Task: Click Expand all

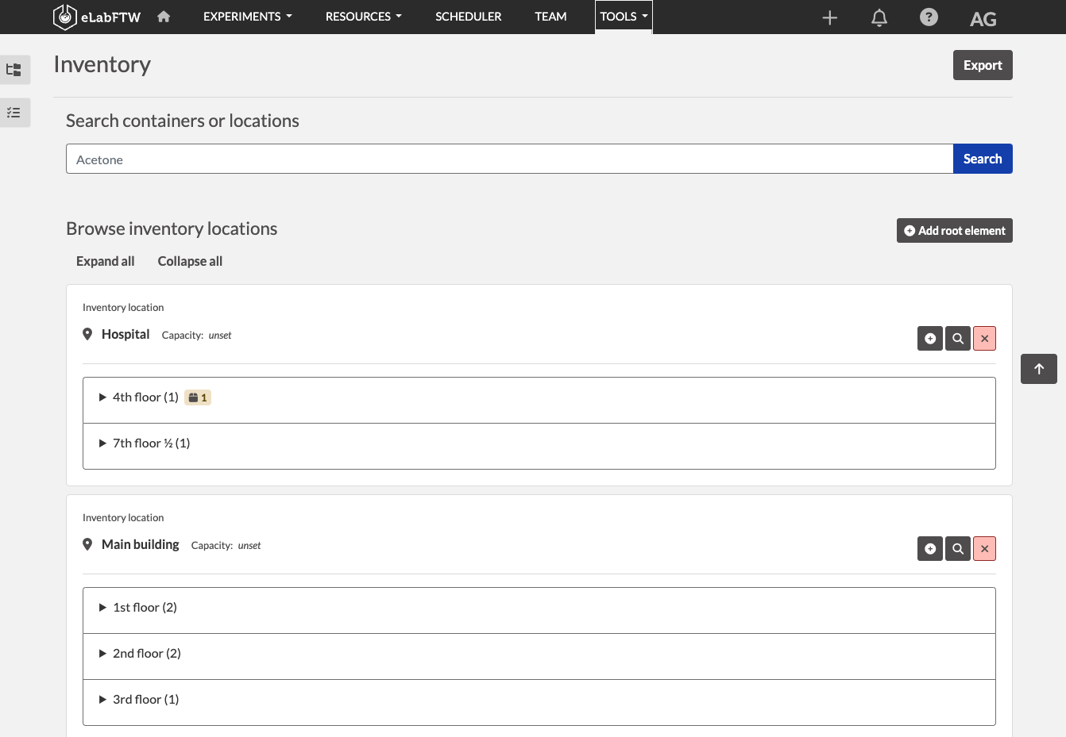Action: [x=106, y=261]
